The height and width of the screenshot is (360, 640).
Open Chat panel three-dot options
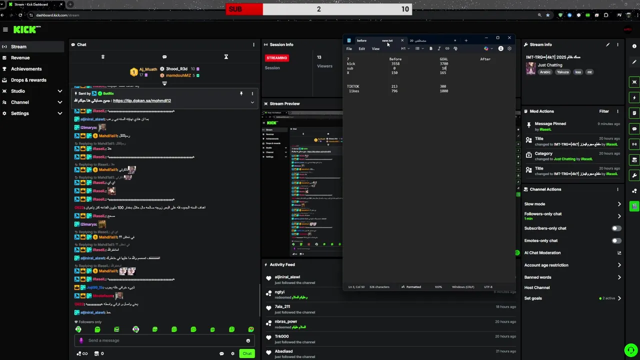coord(253,44)
